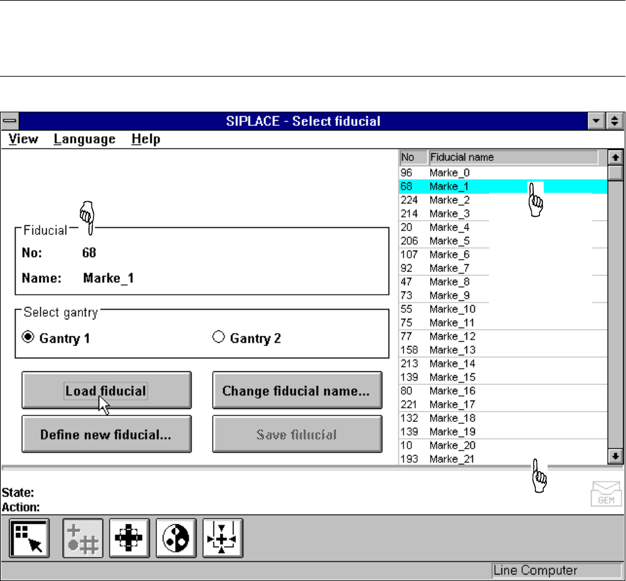
Task: Click the Line Computer status field
Action: click(557, 570)
